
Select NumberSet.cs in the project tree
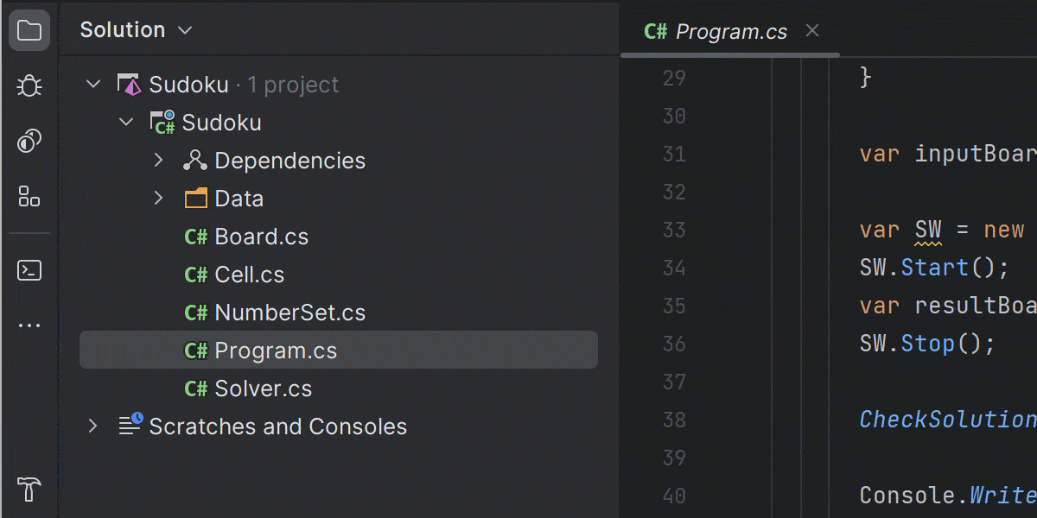click(x=289, y=312)
